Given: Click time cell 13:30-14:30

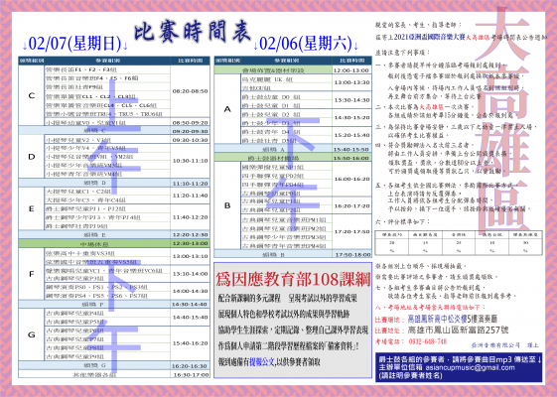Looking at the screenshot, I should pos(351,100).
